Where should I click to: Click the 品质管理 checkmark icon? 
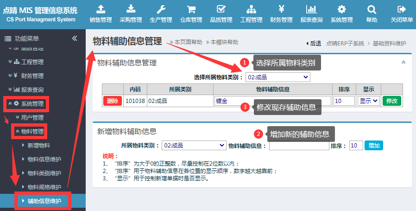point(221,9)
